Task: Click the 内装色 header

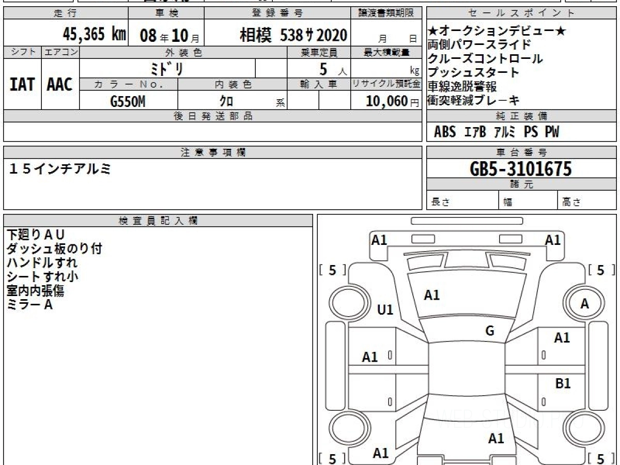Action: [233, 84]
